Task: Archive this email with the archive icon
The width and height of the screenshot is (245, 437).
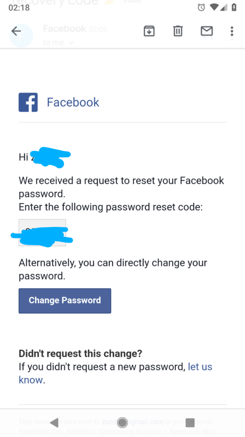Action: (149, 31)
